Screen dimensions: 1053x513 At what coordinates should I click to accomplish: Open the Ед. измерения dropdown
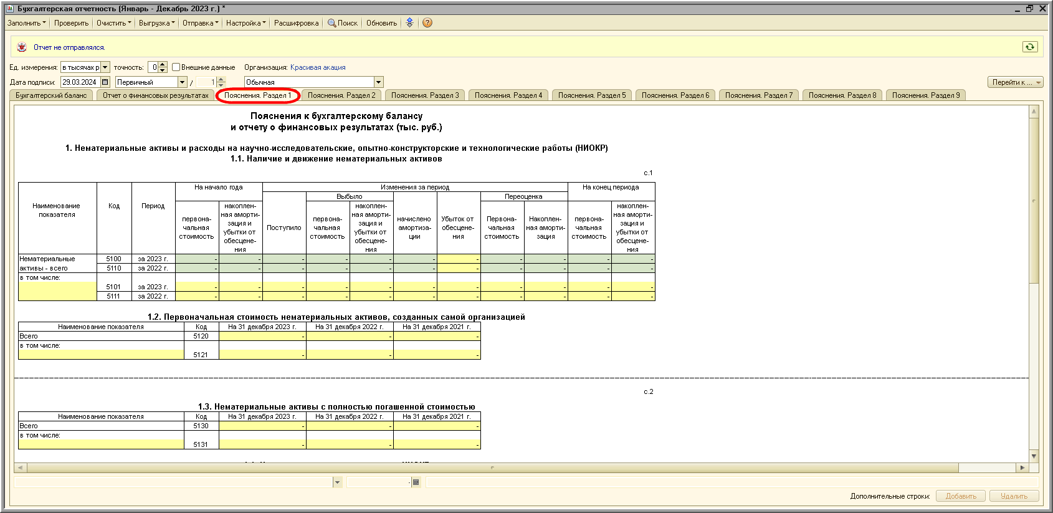[x=105, y=67]
